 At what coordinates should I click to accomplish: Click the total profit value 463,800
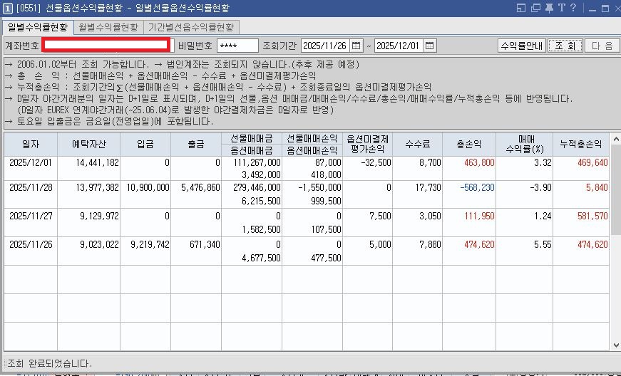pos(479,162)
